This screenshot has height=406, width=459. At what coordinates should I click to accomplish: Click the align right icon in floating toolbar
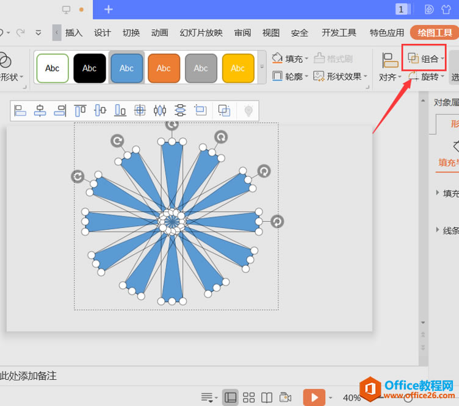pyautogui.click(x=60, y=111)
